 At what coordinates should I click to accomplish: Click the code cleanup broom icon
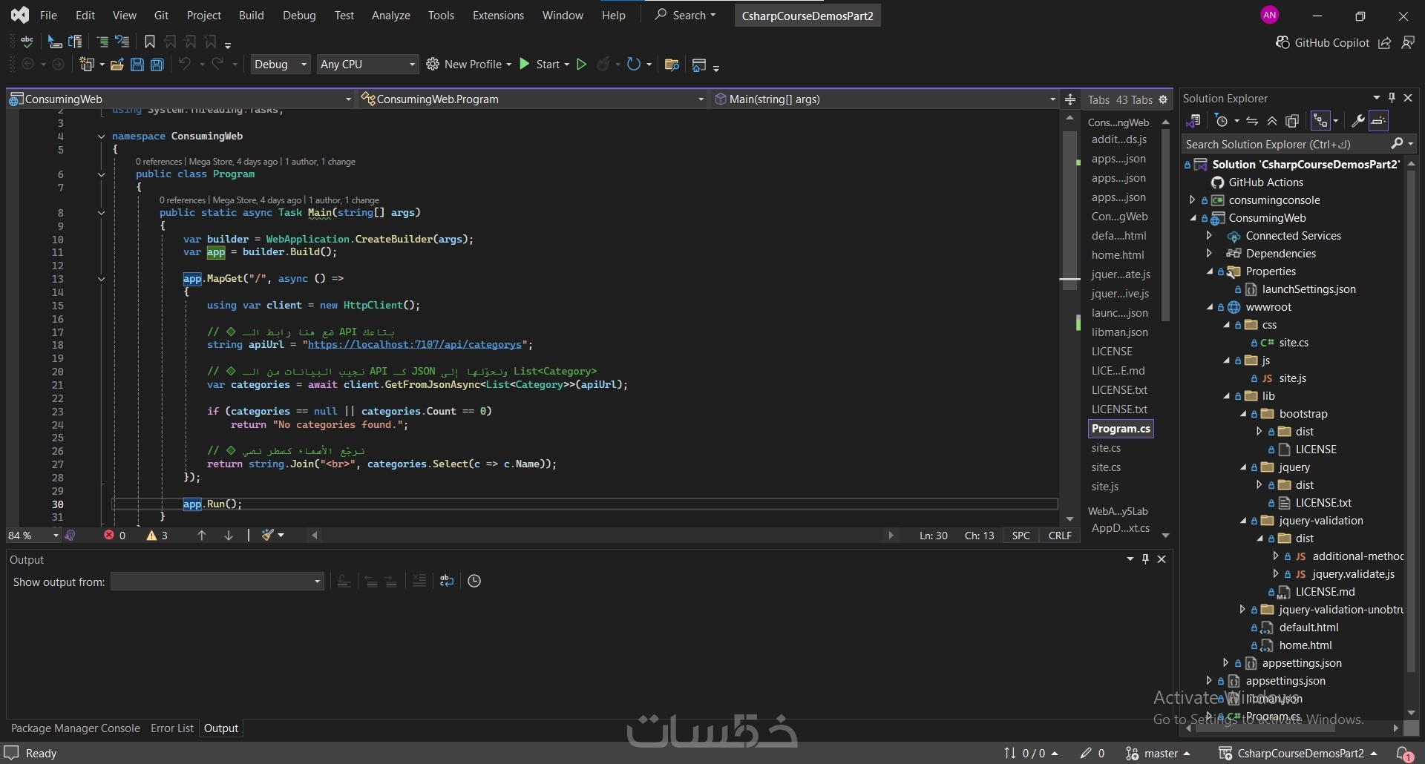(x=269, y=535)
